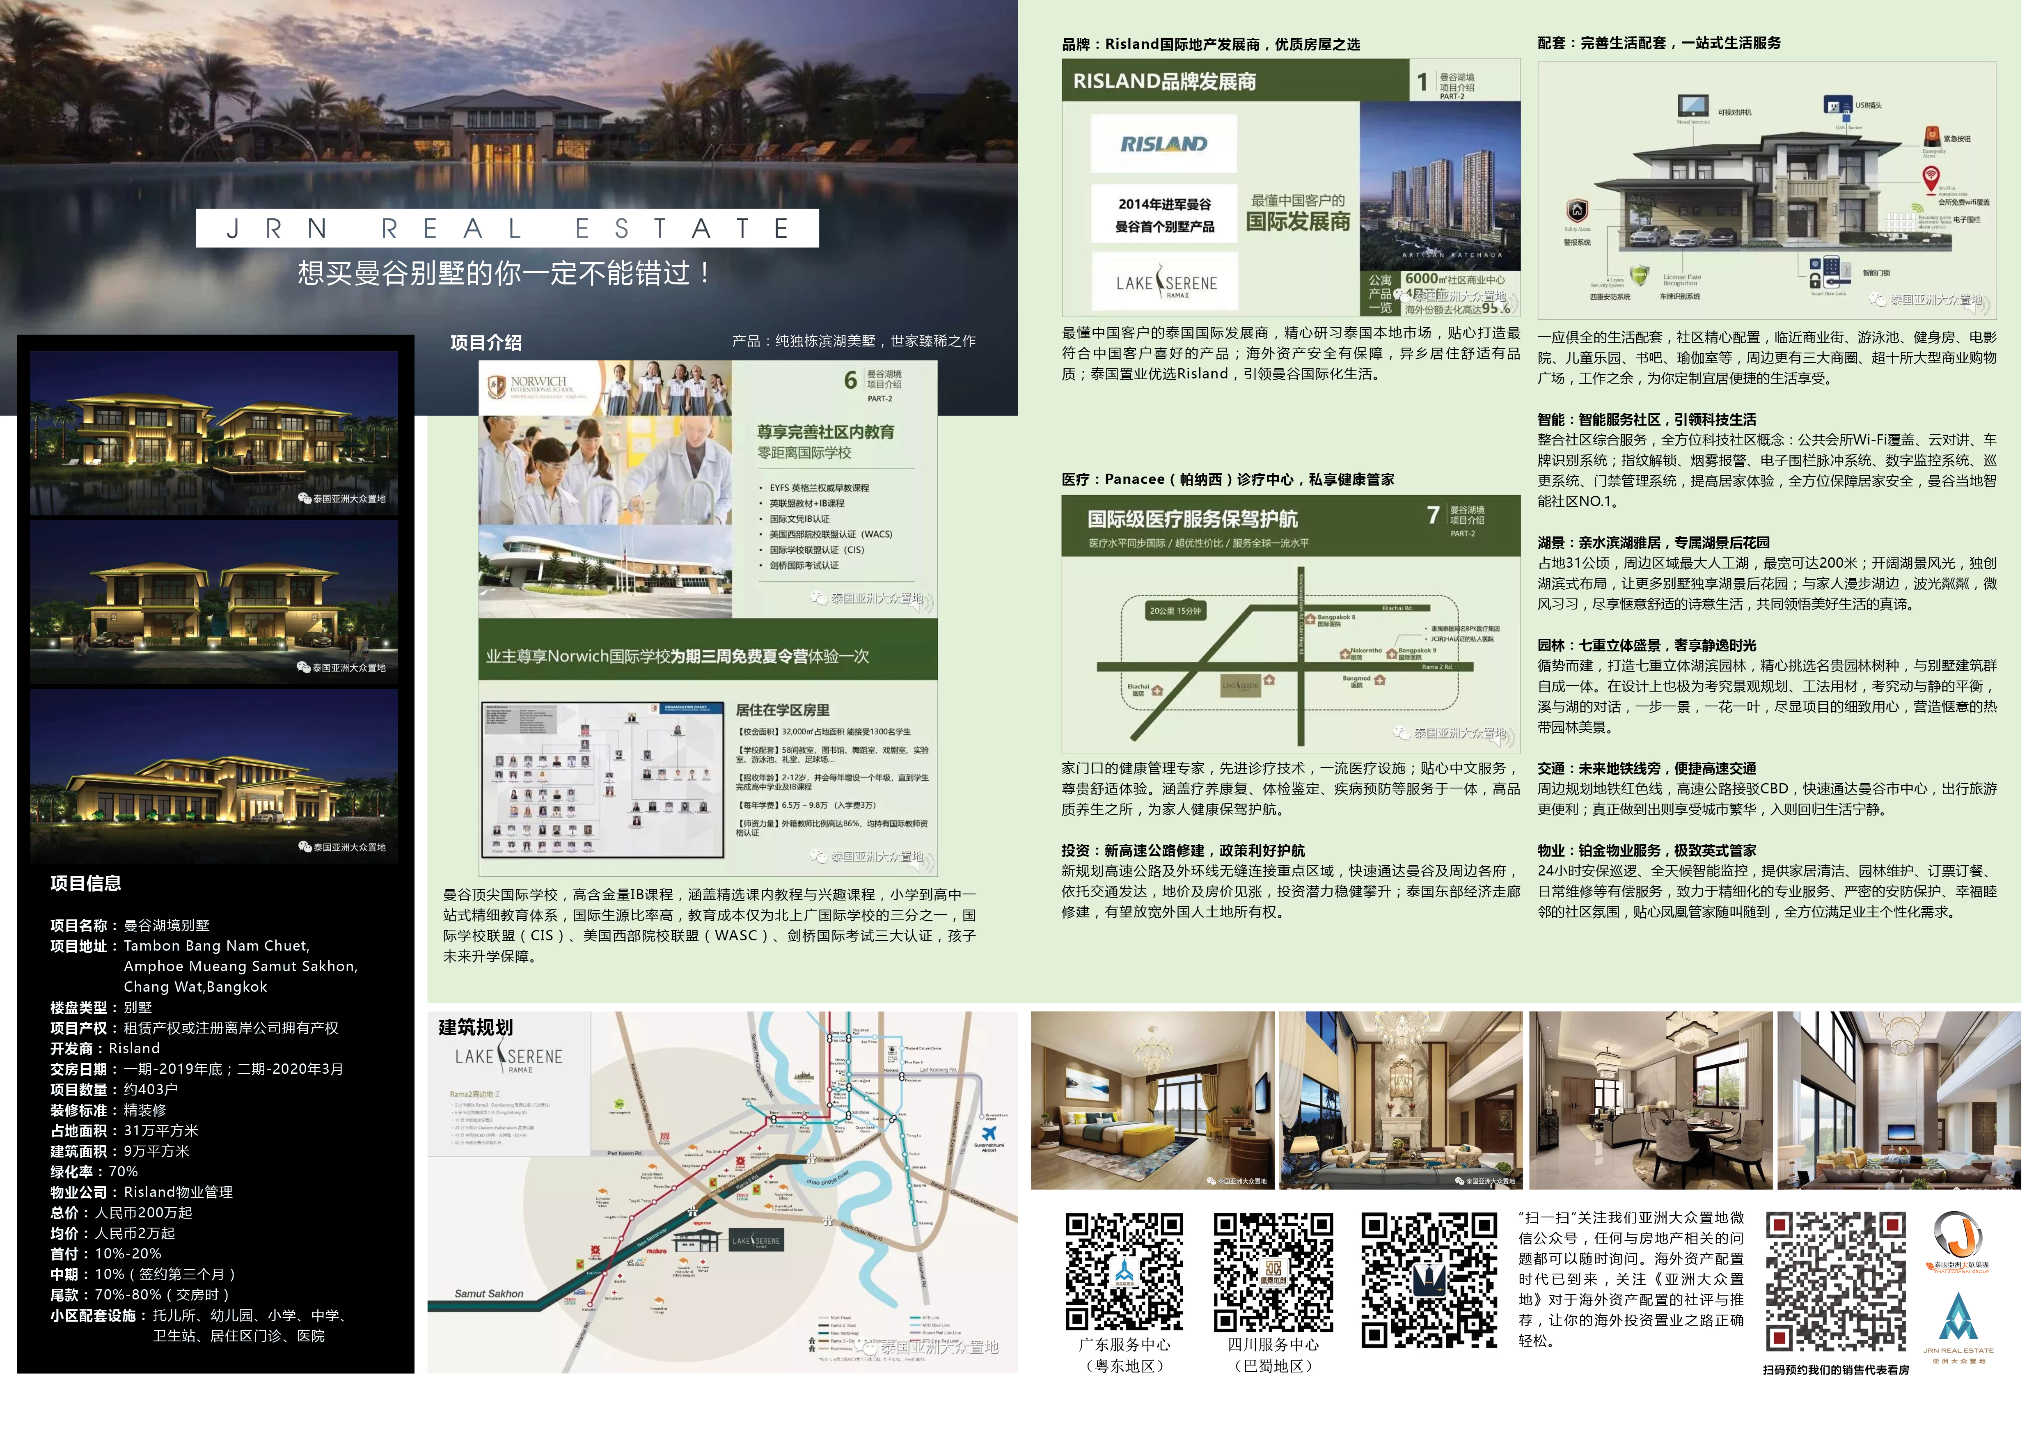Viewport: 2036px width, 1430px height.
Task: Click the 广东服务中心 QR code
Action: [x=1124, y=1272]
